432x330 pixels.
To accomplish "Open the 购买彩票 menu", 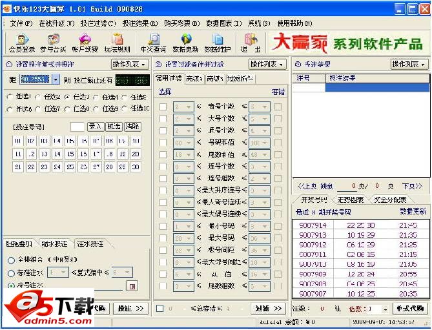I will pyautogui.click(x=182, y=23).
